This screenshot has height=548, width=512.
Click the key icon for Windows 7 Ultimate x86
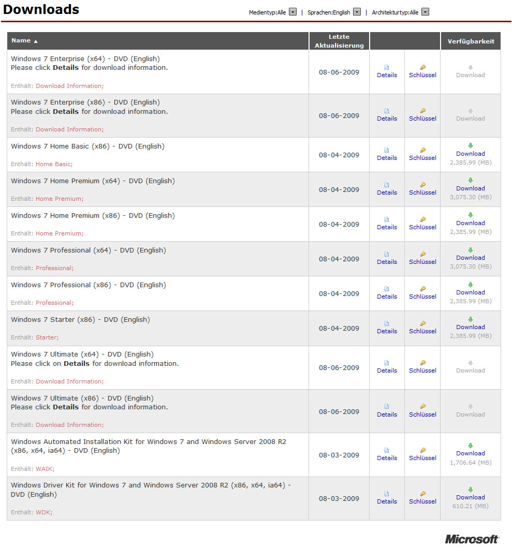pos(423,406)
